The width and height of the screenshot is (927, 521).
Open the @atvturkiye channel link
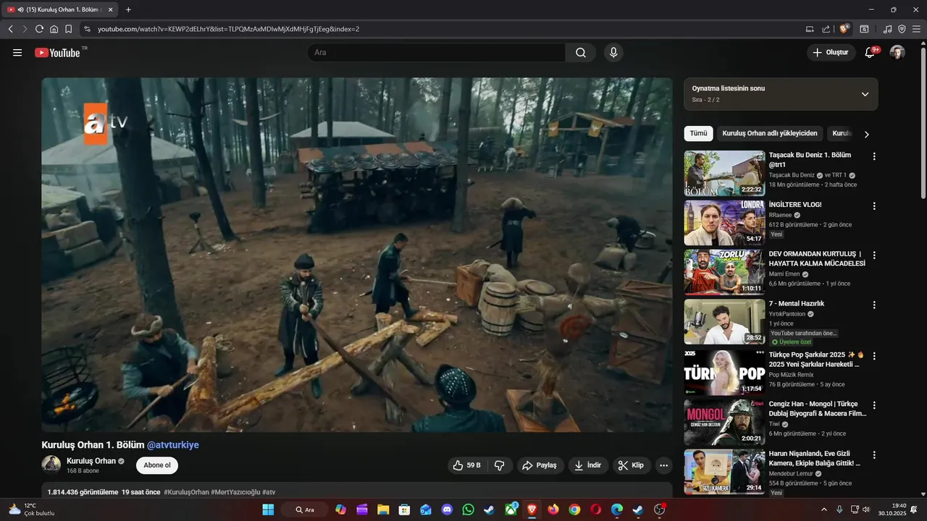(173, 445)
